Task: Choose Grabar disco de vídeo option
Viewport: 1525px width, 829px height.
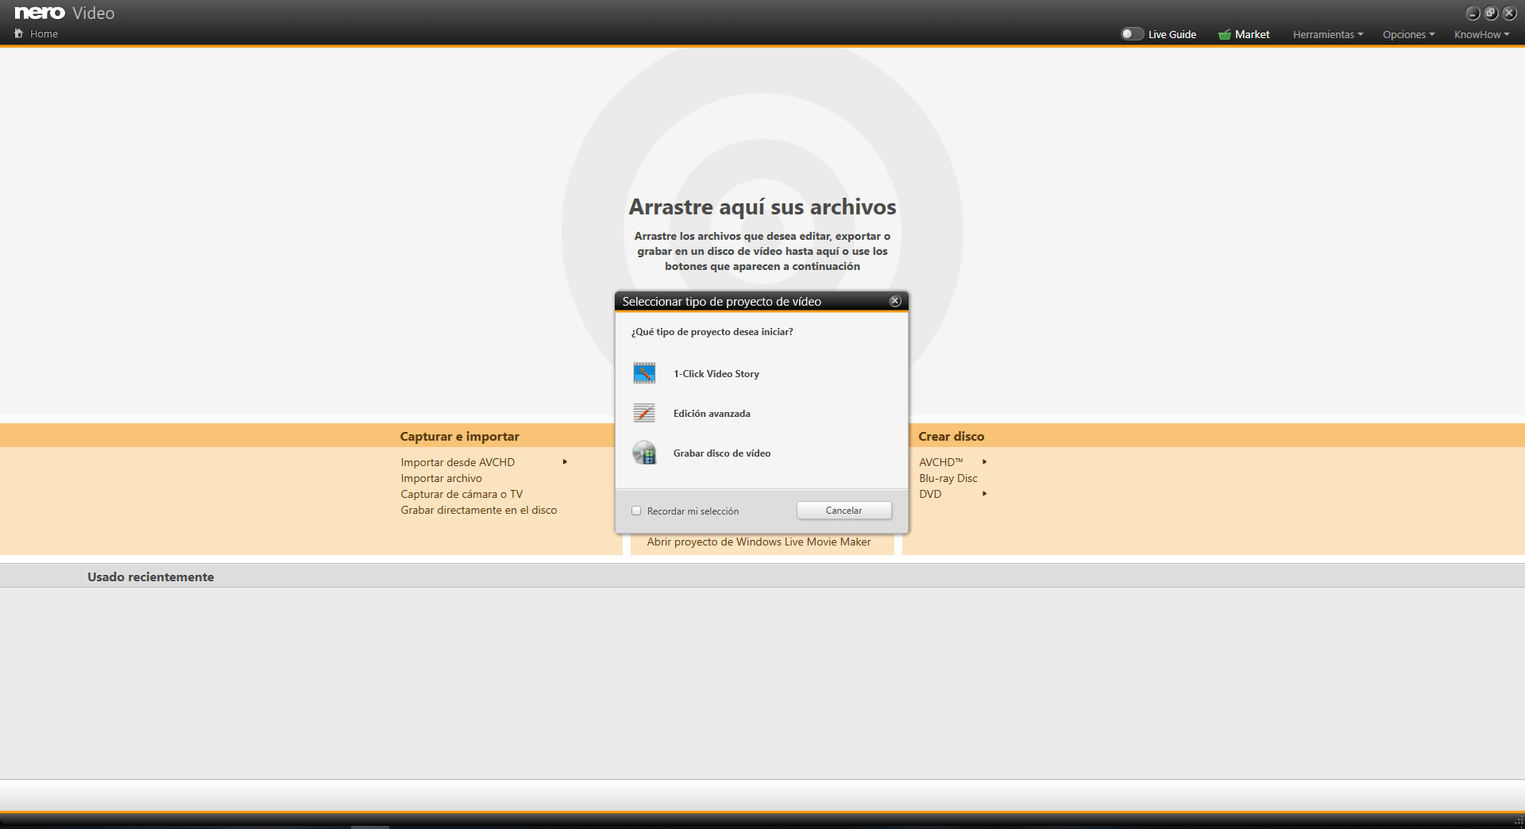Action: pyautogui.click(x=722, y=453)
